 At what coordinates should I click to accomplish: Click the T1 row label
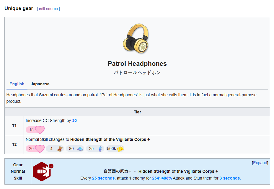click(14, 126)
